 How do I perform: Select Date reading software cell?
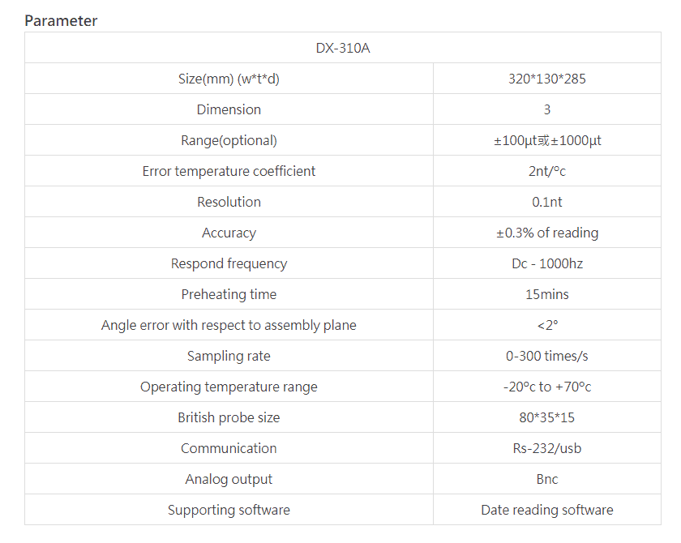tap(546, 510)
